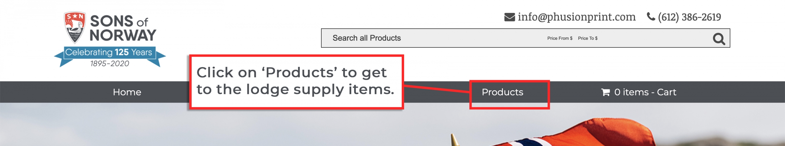Open the Products menu item

[x=502, y=92]
